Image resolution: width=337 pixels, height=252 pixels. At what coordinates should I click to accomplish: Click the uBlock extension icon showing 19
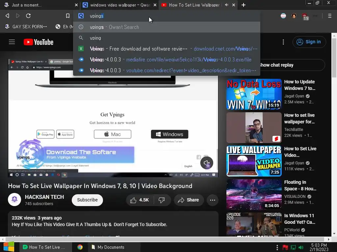pyautogui.click(x=305, y=16)
